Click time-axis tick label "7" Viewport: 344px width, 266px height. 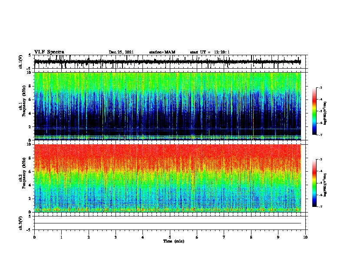224,237
